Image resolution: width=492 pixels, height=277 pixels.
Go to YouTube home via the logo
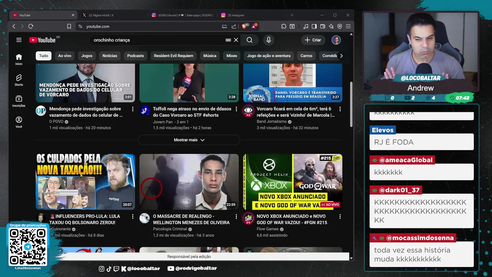tap(42, 40)
